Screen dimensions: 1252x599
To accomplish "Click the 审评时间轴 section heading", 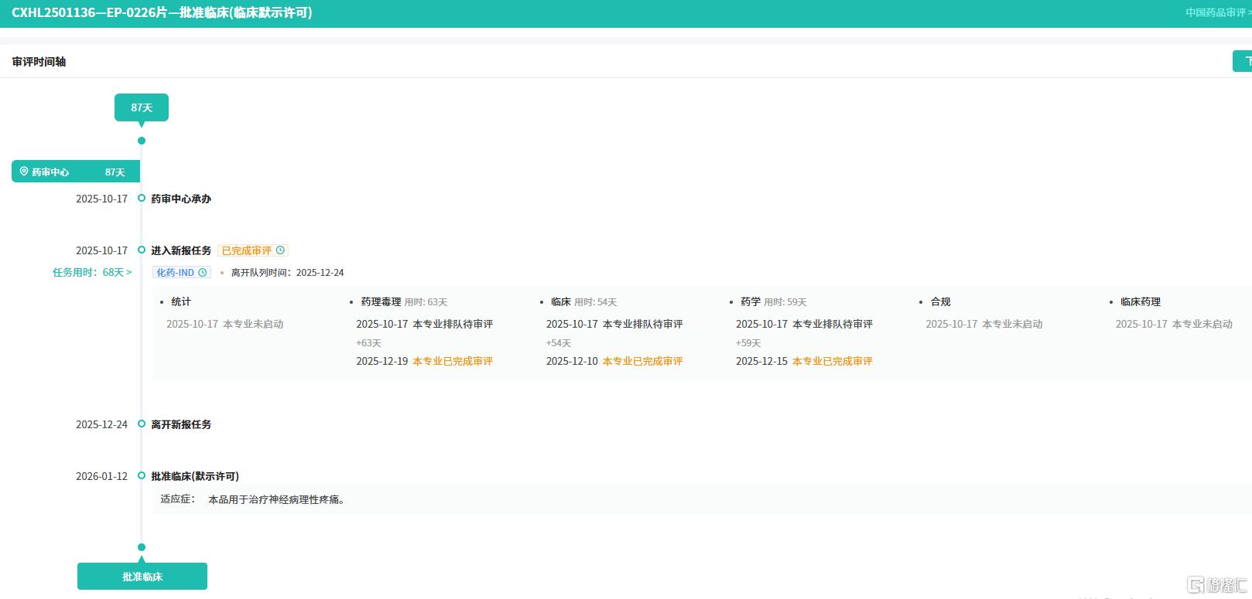I will pos(39,62).
